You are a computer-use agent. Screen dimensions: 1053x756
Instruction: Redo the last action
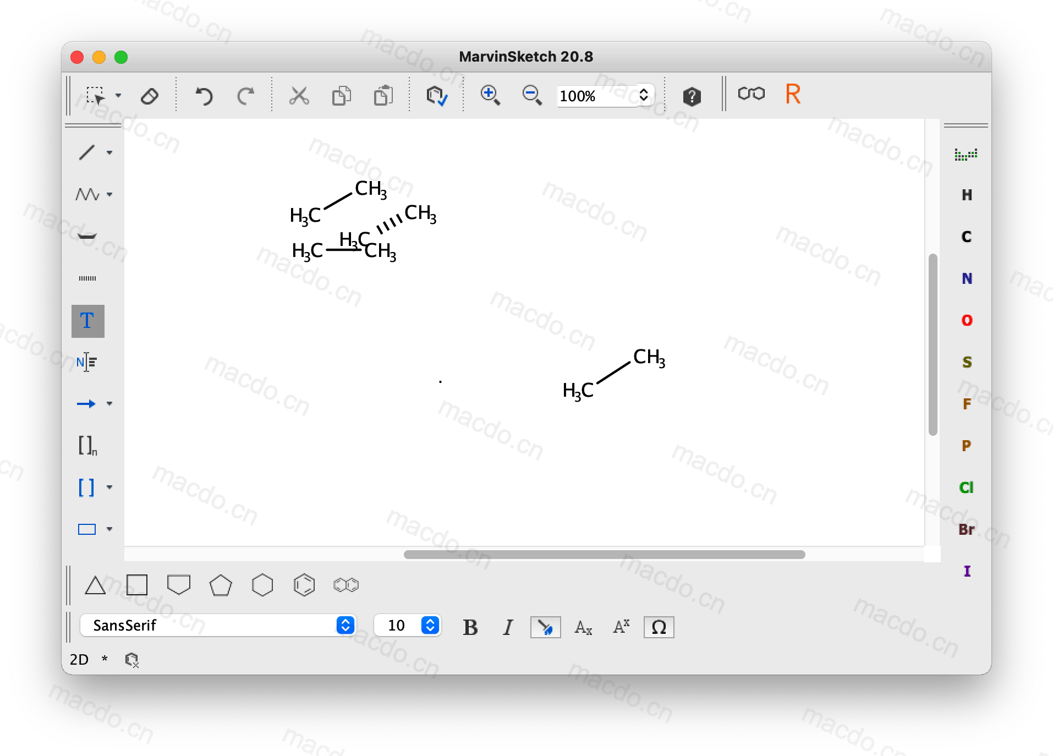pos(245,96)
